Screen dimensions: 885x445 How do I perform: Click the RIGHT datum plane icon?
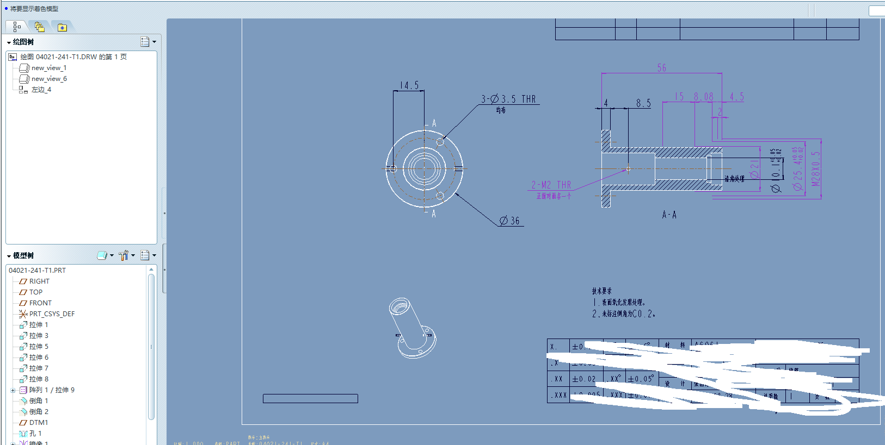[x=23, y=281]
